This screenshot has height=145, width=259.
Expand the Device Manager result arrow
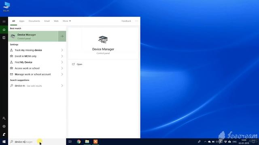pos(62,36)
